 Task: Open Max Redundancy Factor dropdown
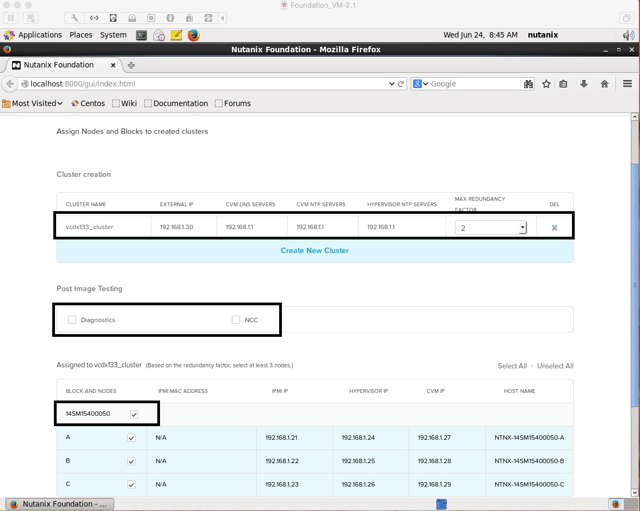(491, 227)
